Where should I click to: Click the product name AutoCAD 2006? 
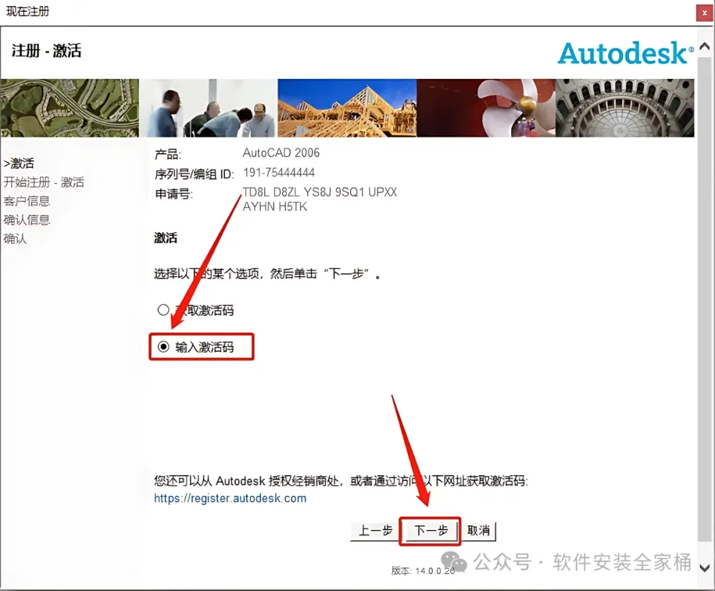[x=281, y=153]
